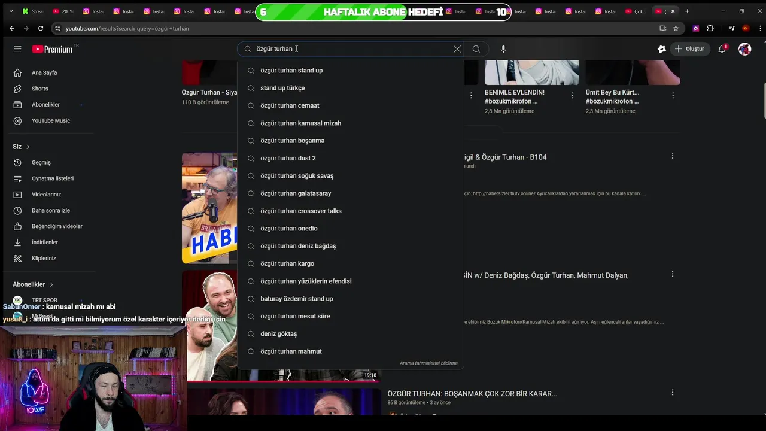Open the Ümit Bey Bu Kürt short thumbnail

pos(633,72)
